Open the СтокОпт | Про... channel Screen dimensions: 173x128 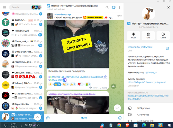tap(22, 75)
